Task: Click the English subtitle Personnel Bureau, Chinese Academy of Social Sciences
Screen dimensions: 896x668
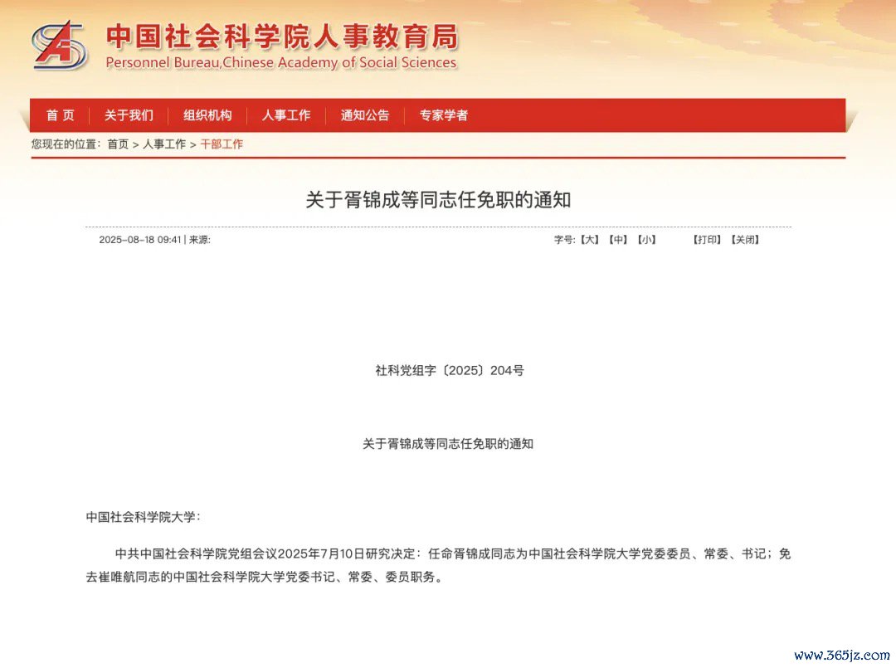Action: (x=281, y=63)
